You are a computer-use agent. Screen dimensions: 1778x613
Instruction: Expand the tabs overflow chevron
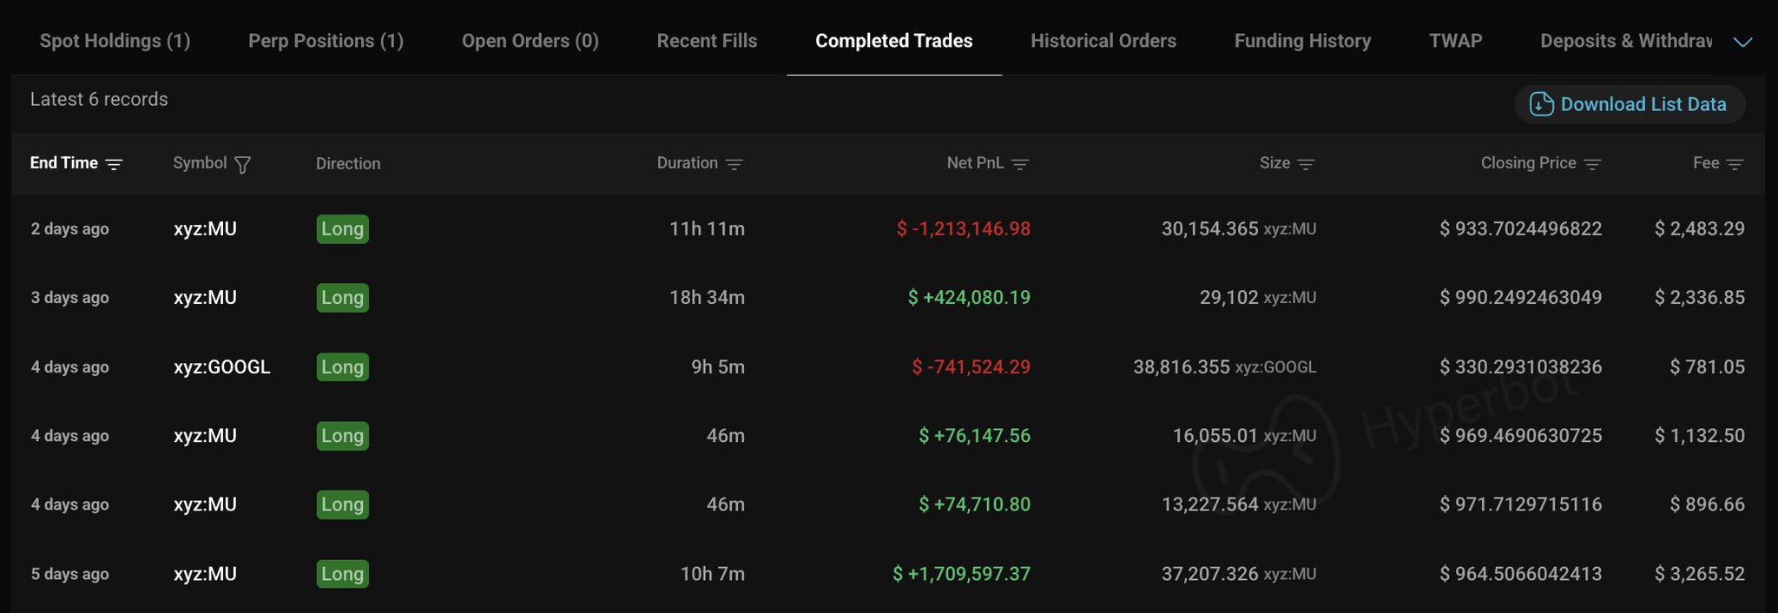1742,42
